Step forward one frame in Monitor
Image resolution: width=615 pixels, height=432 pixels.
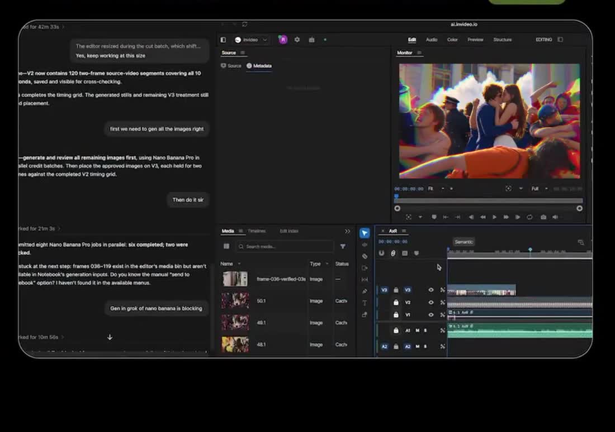point(518,217)
